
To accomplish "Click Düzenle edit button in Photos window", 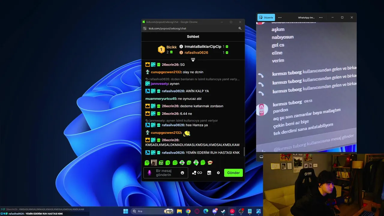I will click(x=266, y=17).
